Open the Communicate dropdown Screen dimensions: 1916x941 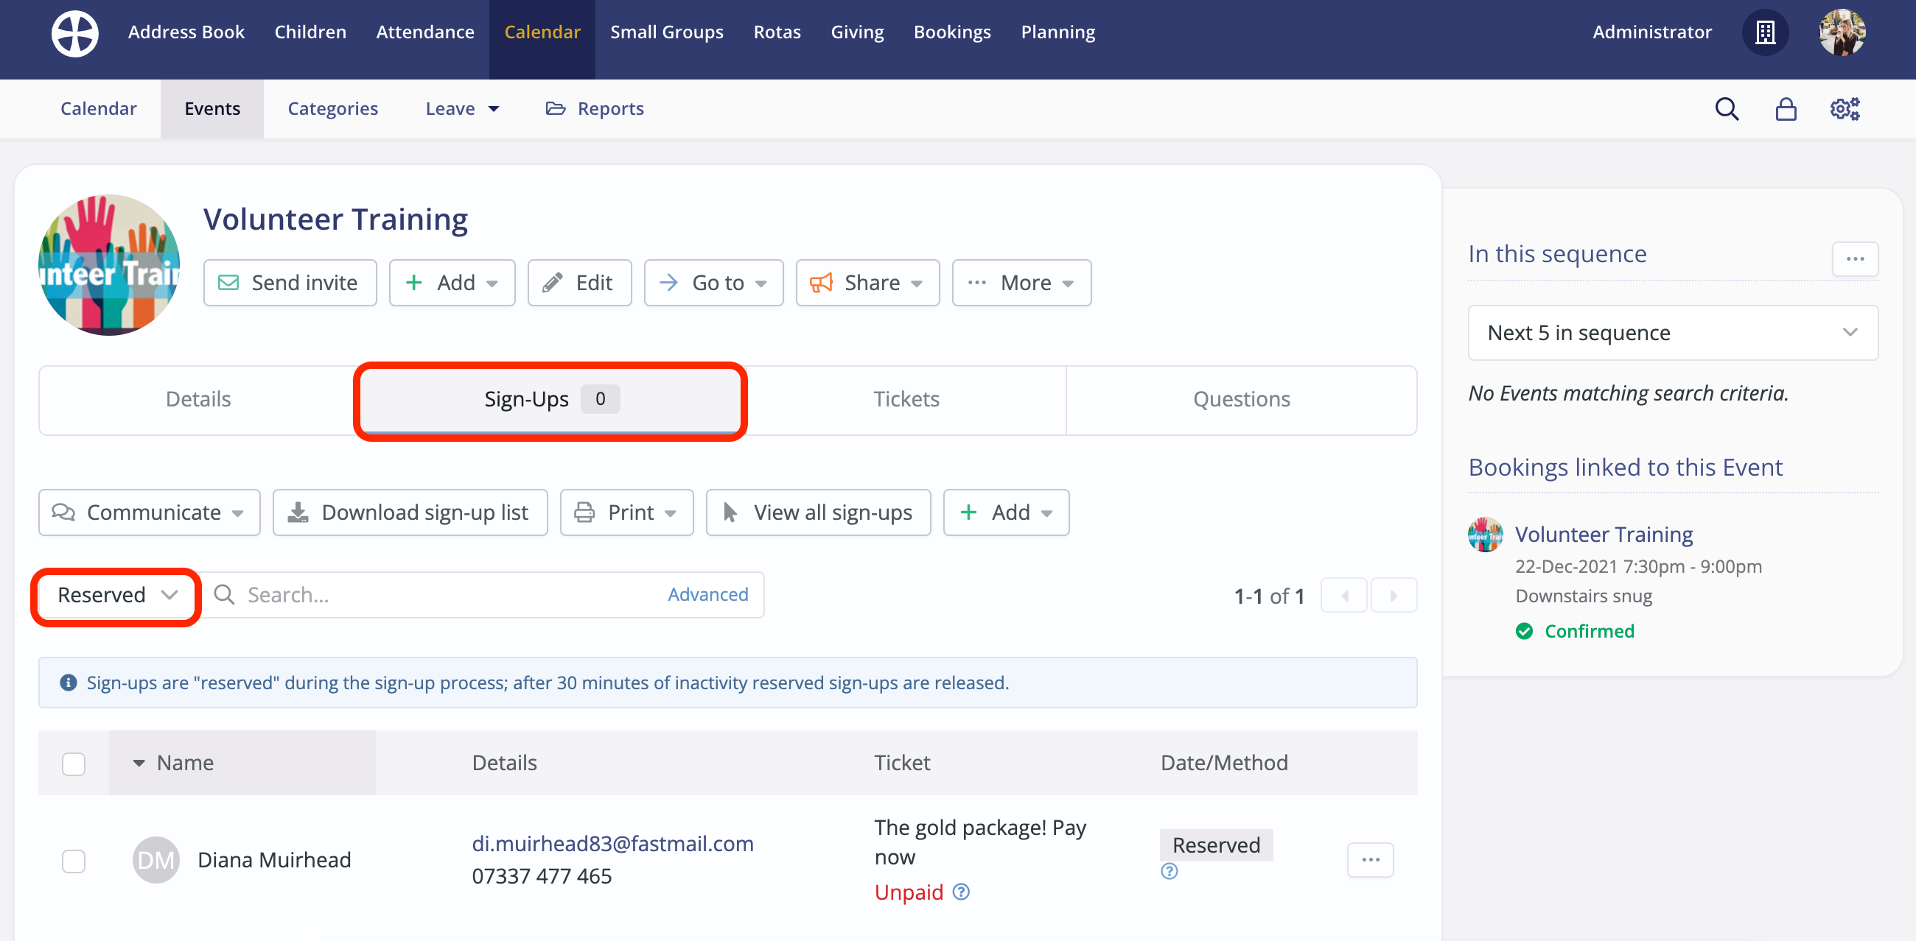149,512
